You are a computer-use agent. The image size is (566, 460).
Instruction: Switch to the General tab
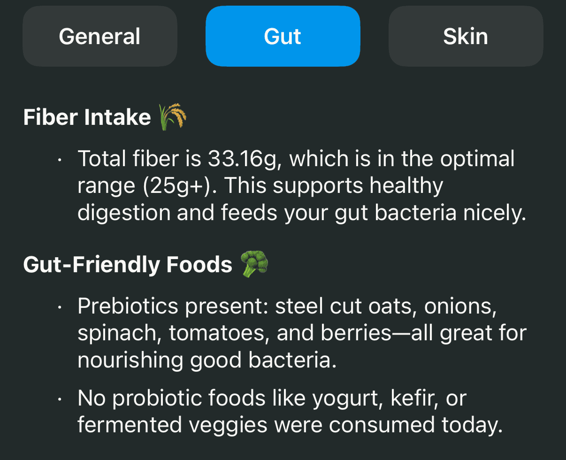[99, 36]
